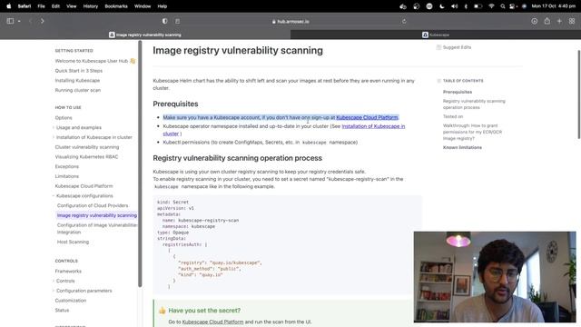The height and width of the screenshot is (327, 581).
Task: Open the Share button
Action: tap(547, 21)
